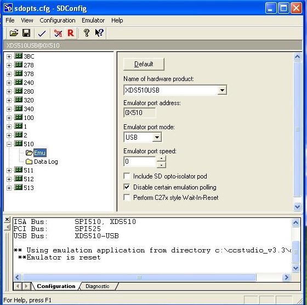Increase emulator port speed with up arrow
The height and width of the screenshot is (305, 307).
coord(161,159)
